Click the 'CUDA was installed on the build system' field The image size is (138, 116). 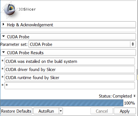pyautogui.click(x=70, y=61)
